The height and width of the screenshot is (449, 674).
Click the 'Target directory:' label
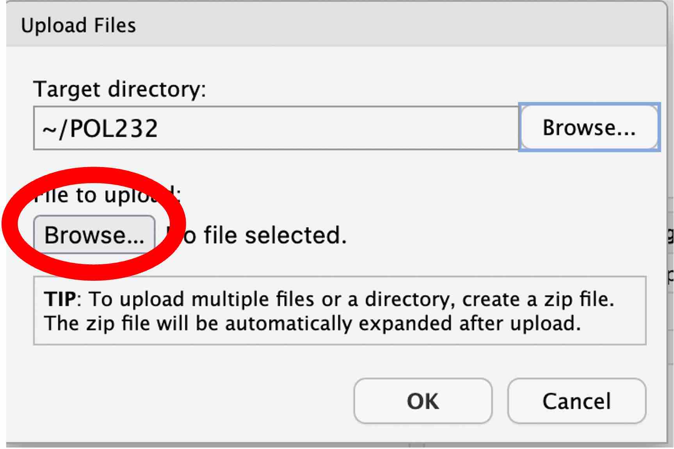coord(119,89)
